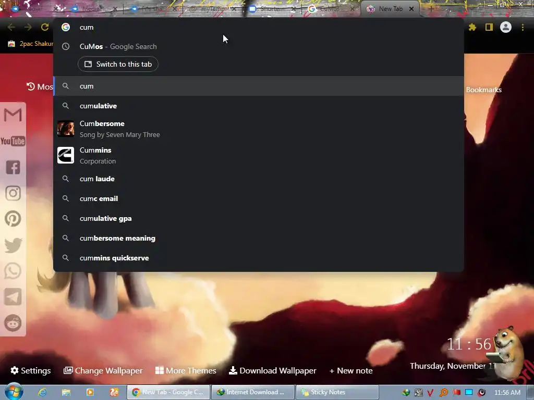Select the 'cumc email' suggestion
Viewport: 534px width, 400px height.
pos(259,198)
